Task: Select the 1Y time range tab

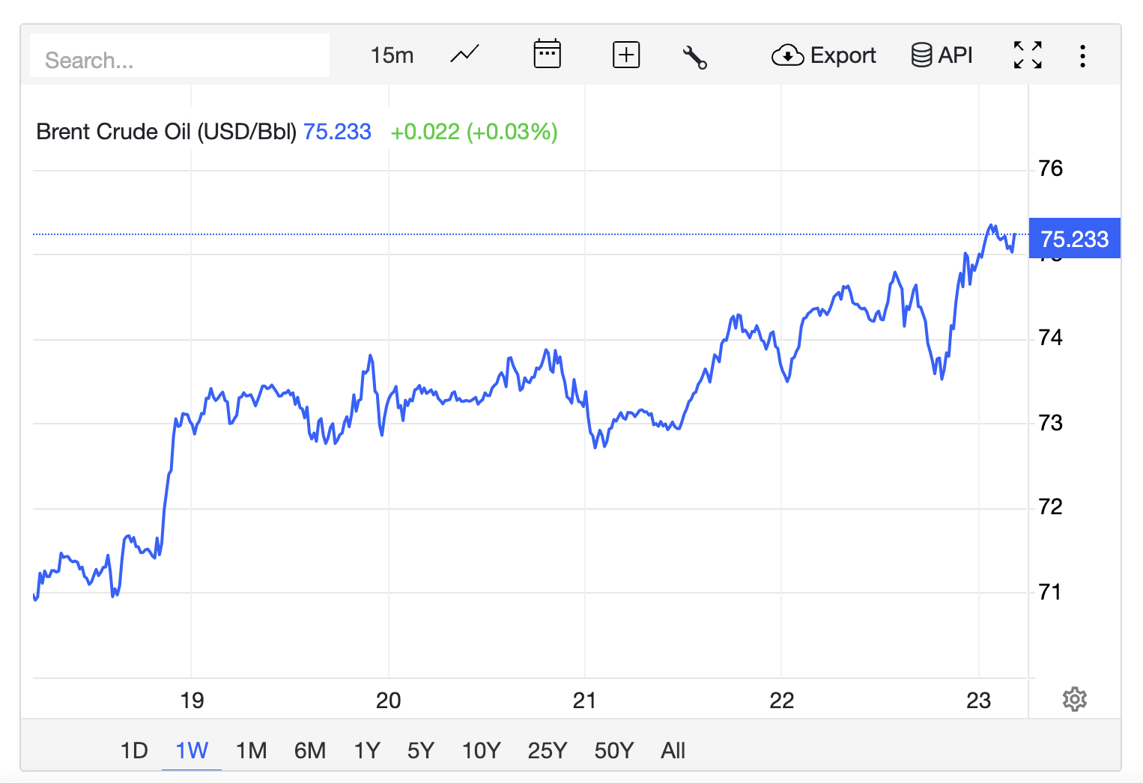Action: 367,750
